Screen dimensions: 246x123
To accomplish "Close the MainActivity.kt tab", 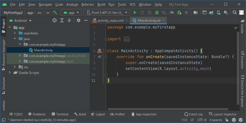I will [x=164, y=20].
